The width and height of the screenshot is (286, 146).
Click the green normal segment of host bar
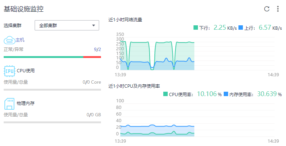pyautogui.click(x=43, y=57)
